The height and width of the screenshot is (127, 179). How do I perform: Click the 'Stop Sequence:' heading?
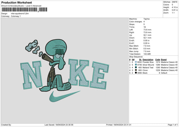tap(136, 57)
